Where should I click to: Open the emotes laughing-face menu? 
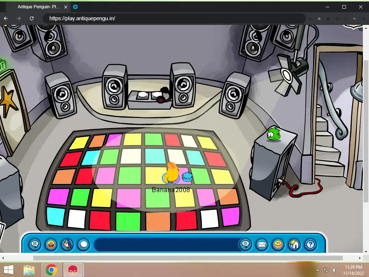tap(51, 244)
